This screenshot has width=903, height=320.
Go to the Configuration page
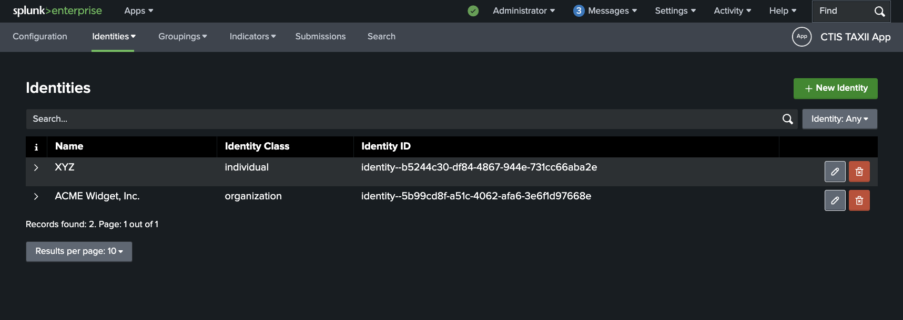pos(40,37)
